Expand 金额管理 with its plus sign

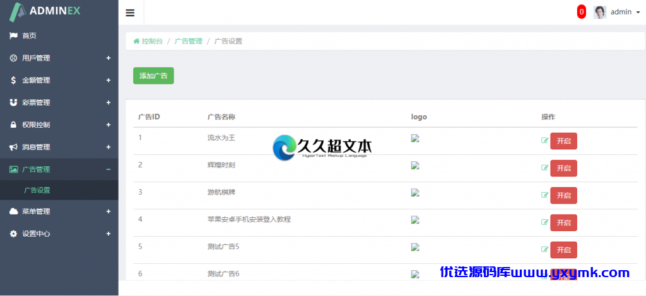[x=109, y=80]
